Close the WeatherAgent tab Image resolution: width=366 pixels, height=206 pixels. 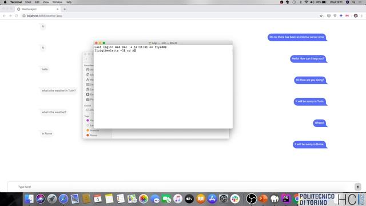pos(57,9)
